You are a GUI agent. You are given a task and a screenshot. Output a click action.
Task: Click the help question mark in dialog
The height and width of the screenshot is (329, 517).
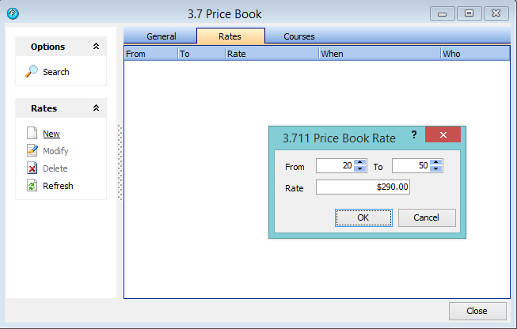[x=413, y=135]
